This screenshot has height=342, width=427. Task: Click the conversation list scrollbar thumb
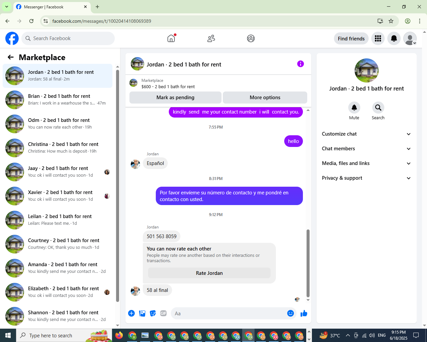pos(117,186)
